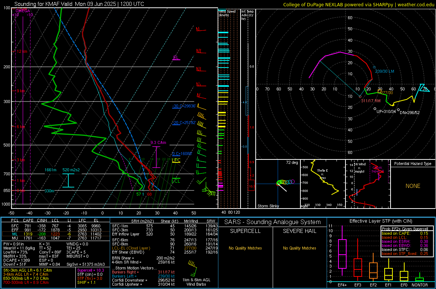This screenshot has width=436, height=289.
Task: Click the SigSvr = 51375 m3/s3 value
Action: [86, 264]
